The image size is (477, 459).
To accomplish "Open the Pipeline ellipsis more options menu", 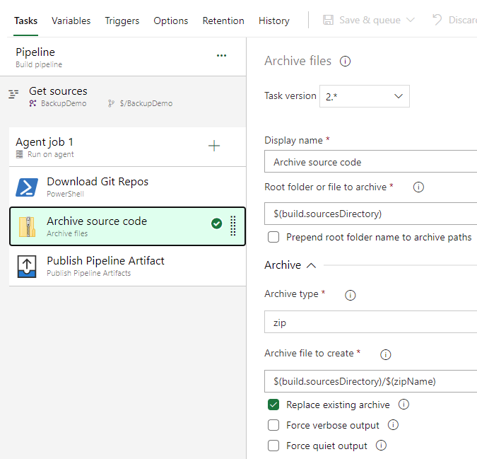I will coord(222,55).
